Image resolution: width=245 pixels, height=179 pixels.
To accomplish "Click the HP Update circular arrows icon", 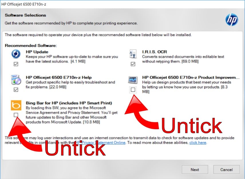I will 16,54.
